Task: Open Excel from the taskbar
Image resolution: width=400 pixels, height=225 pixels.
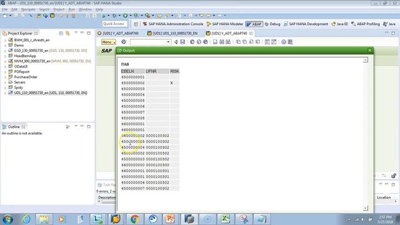Action: coord(225,219)
